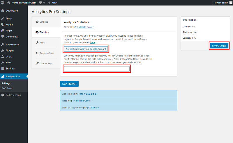Open the Appearance menu item
This screenshot has width=233, height=143.
click(x=14, y=44)
